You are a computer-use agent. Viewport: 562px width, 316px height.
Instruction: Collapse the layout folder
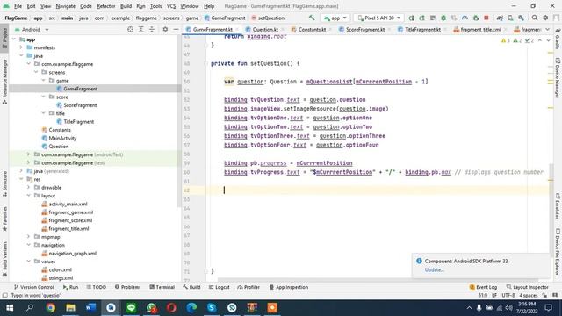(x=29, y=196)
